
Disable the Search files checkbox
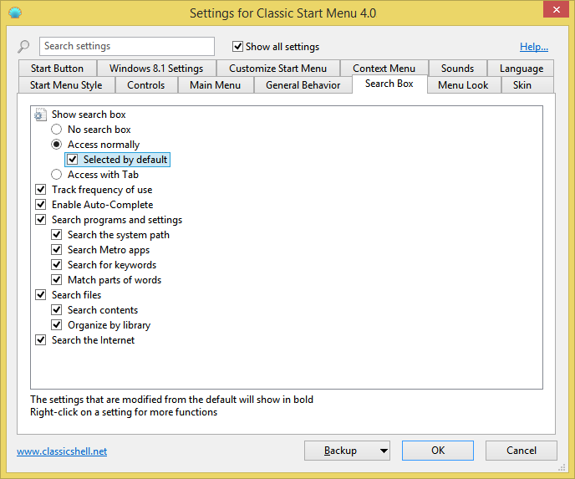coord(40,295)
